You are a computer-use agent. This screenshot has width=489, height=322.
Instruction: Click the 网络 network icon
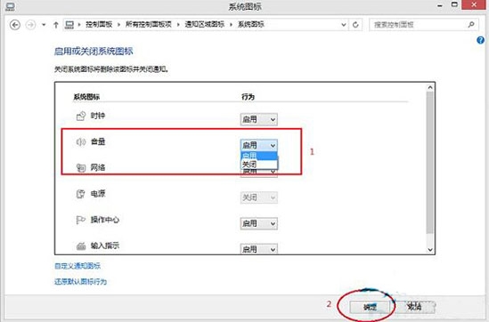(81, 168)
